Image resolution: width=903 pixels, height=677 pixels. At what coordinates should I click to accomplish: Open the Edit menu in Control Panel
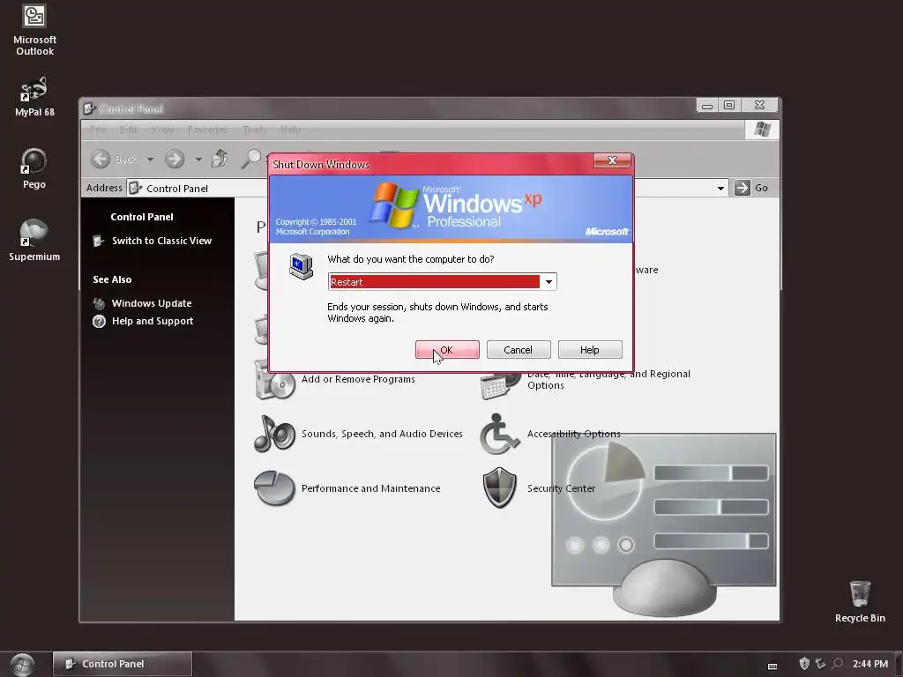point(129,130)
